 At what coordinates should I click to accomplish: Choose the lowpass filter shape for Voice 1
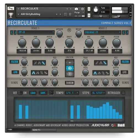(43, 63)
